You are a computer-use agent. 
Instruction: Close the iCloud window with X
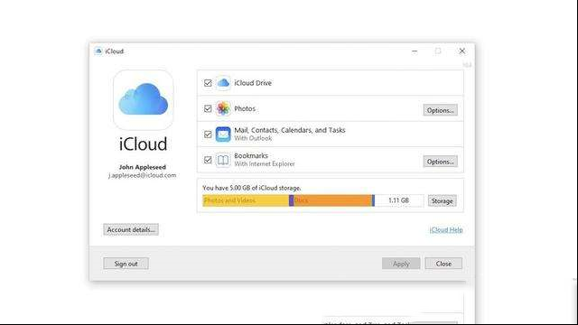[461, 51]
